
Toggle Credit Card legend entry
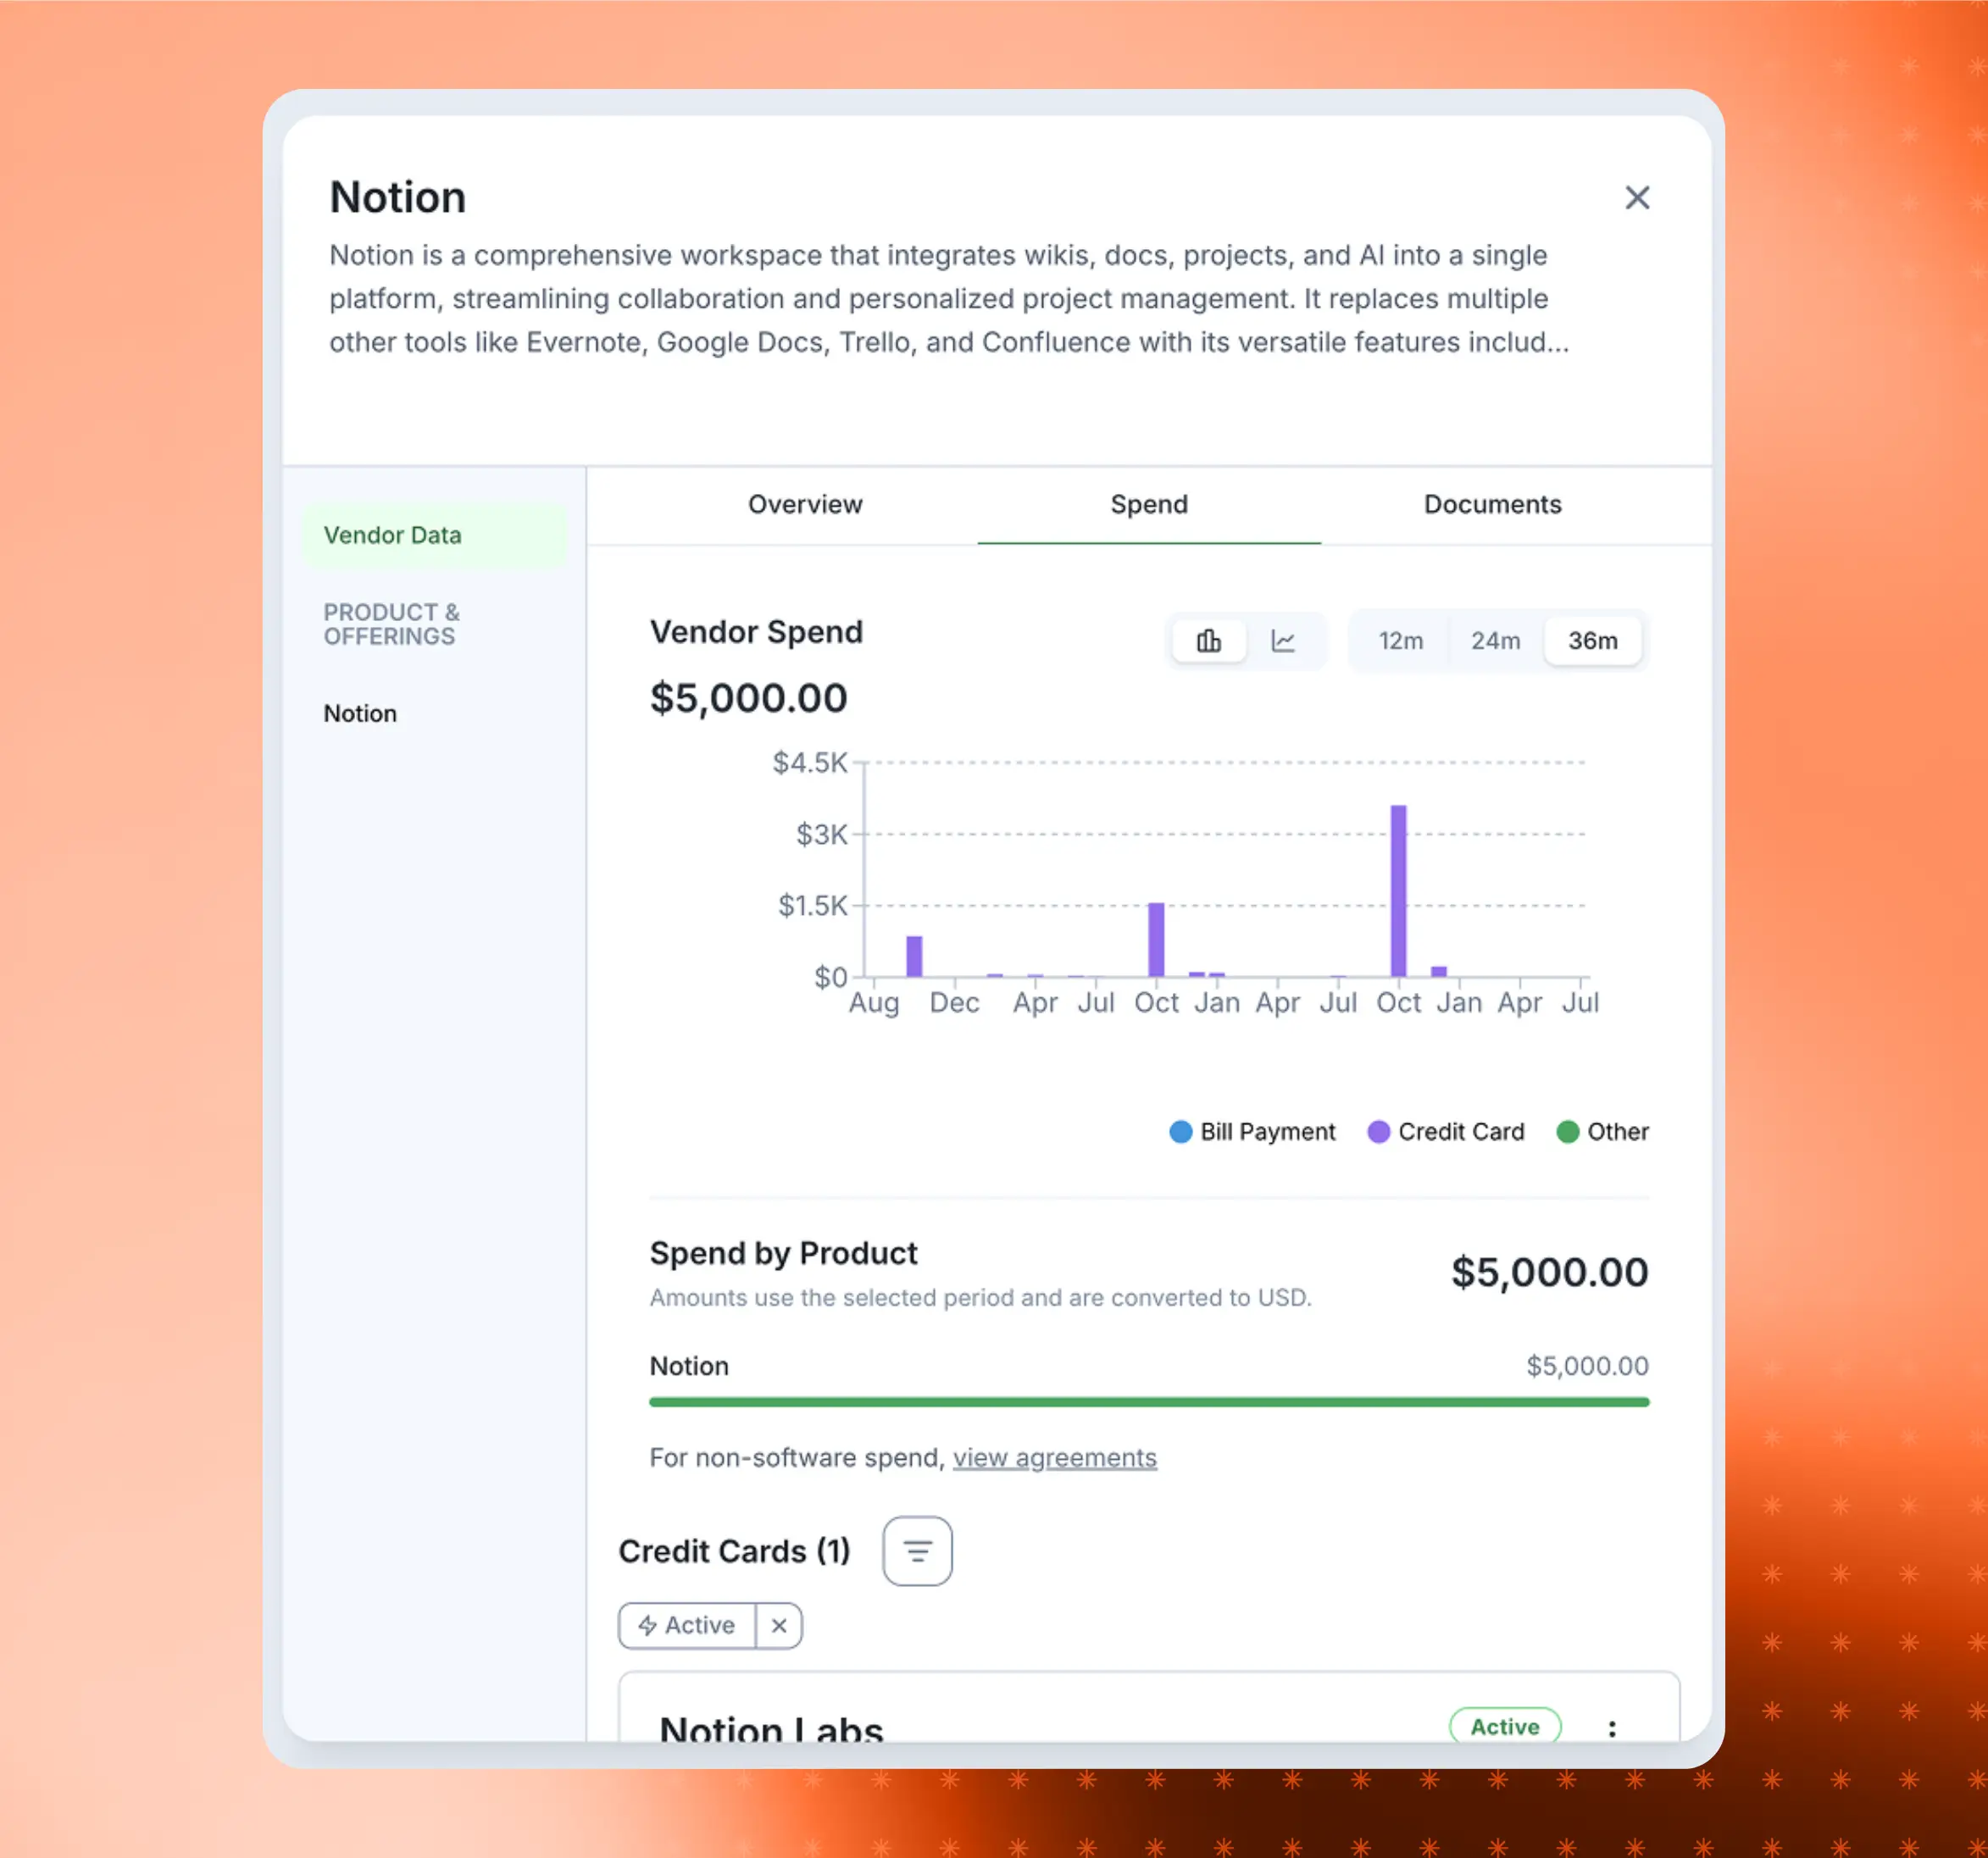click(1446, 1132)
